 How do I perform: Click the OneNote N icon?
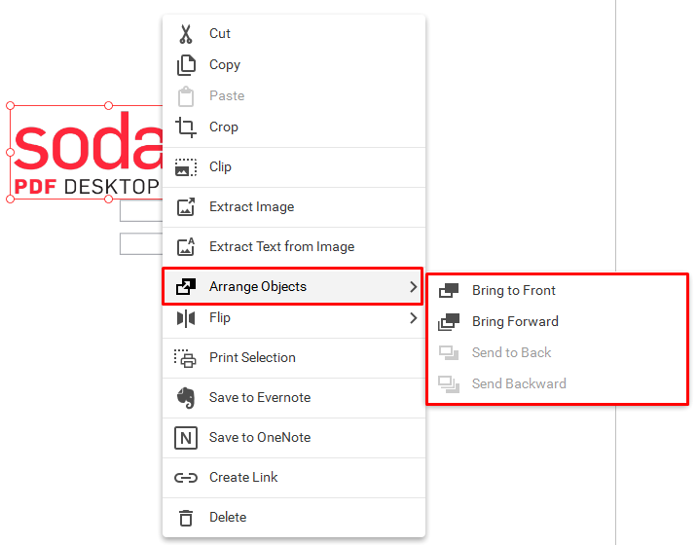pos(186,438)
